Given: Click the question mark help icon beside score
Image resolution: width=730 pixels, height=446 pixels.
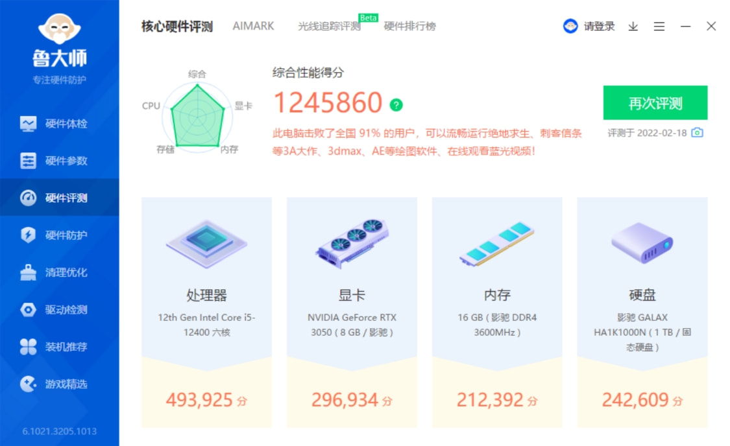Looking at the screenshot, I should pos(396,104).
